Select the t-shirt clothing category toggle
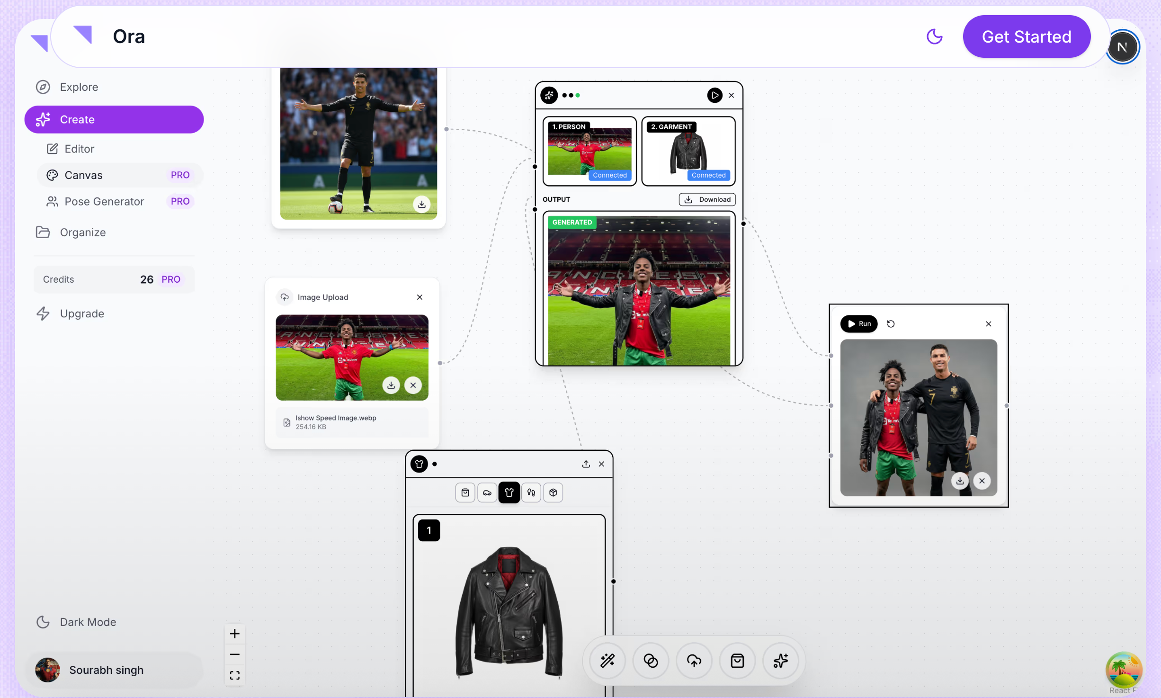 (509, 492)
